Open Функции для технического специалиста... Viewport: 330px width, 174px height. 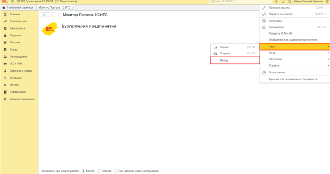click(295, 79)
